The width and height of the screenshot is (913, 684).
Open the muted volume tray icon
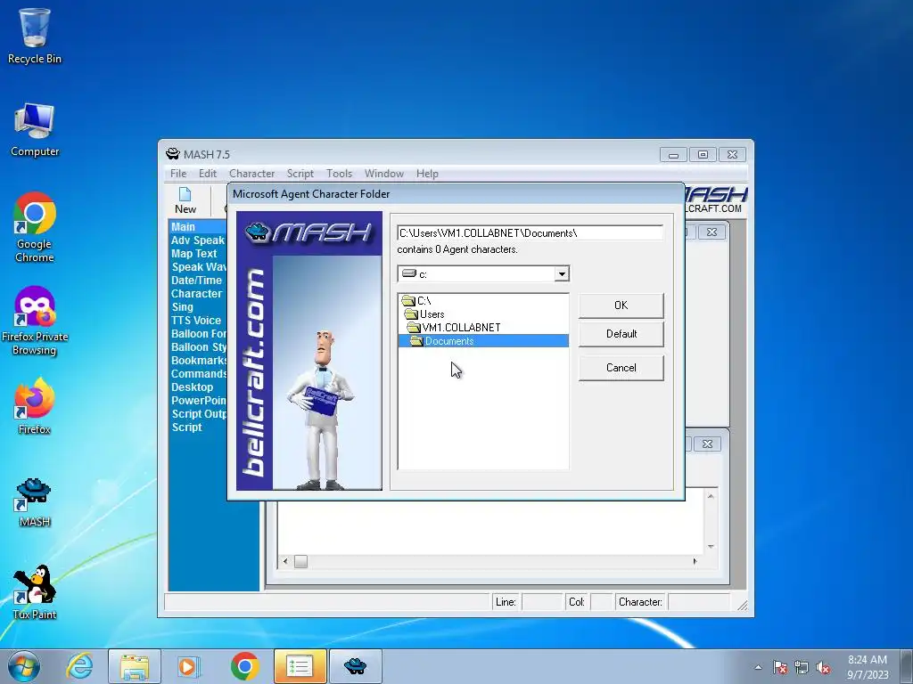click(823, 667)
